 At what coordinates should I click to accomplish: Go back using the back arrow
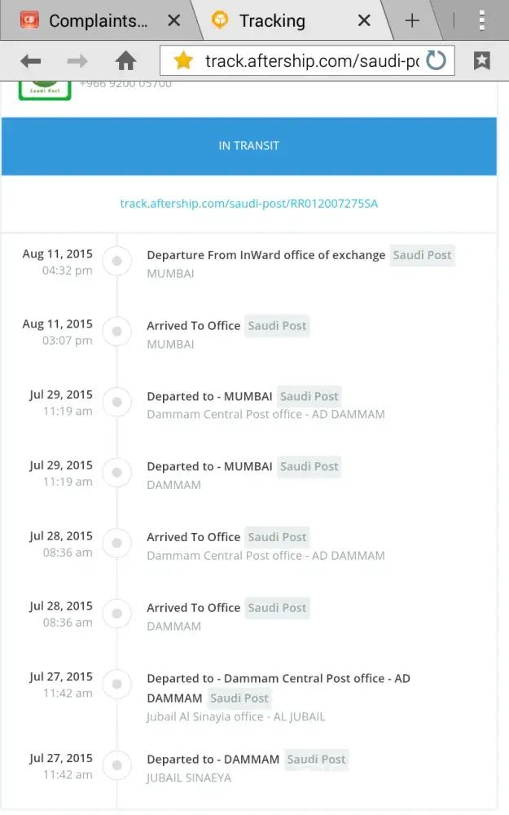coord(31,61)
